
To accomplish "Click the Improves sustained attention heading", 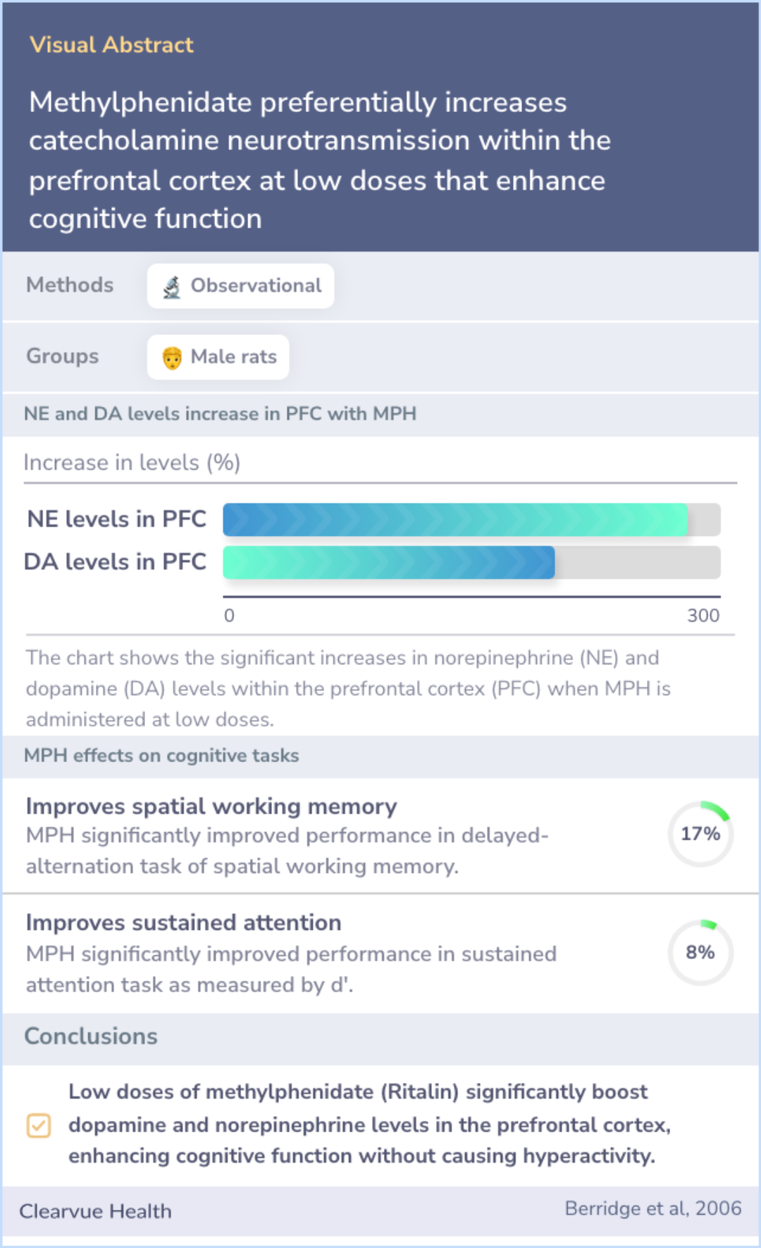I will 183,922.
